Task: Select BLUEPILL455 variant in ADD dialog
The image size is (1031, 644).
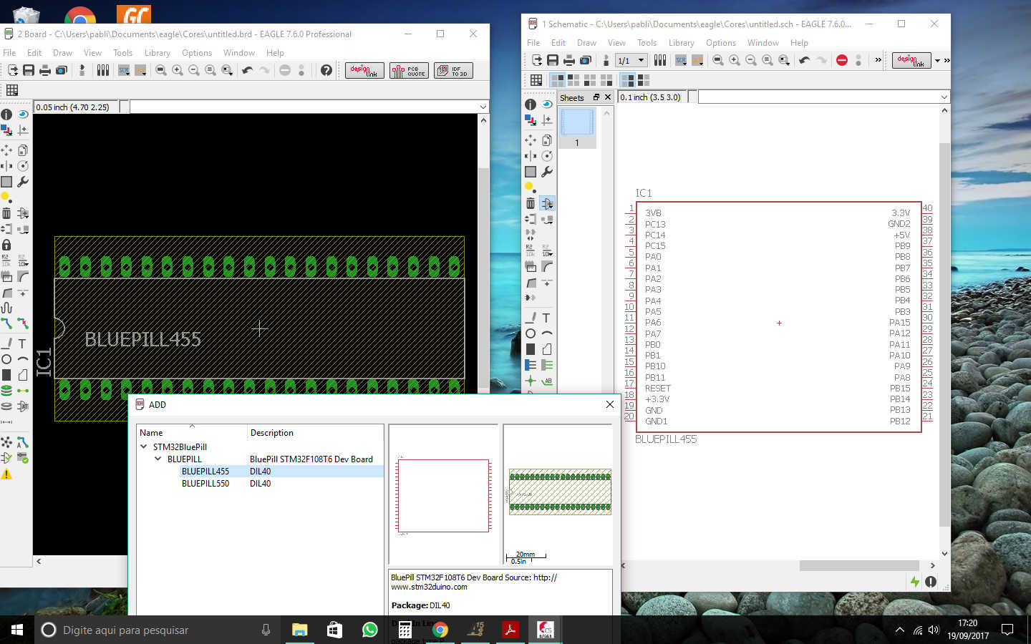Action: point(205,472)
